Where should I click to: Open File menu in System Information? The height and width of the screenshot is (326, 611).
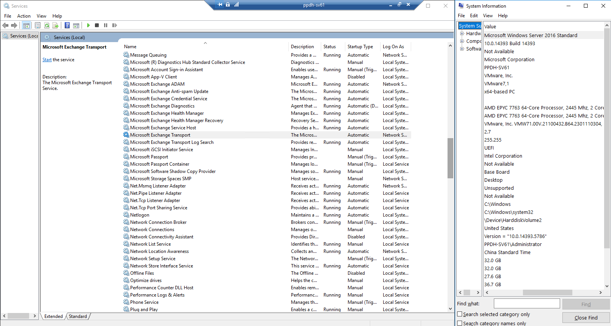[x=461, y=16]
